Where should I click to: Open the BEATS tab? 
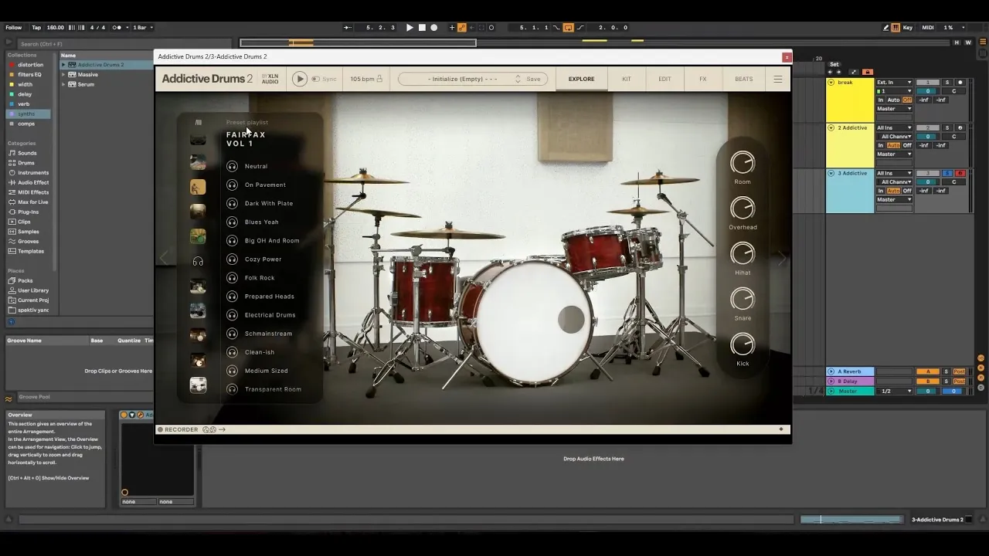[x=743, y=79]
